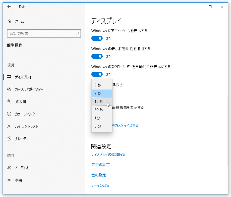Click the 簡単操作 category heading

(x=15, y=45)
